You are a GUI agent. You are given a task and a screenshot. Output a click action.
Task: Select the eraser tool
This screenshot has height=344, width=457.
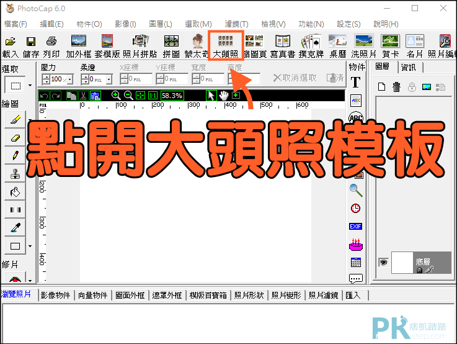click(15, 138)
